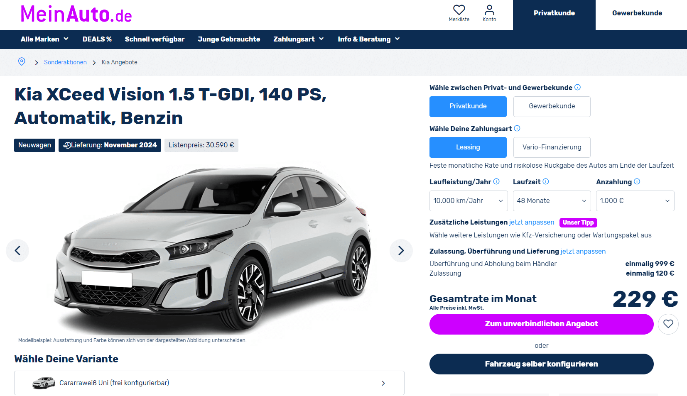The height and width of the screenshot is (396, 687).
Task: Click Zum unverbindlichen Angebot button
Action: (541, 324)
